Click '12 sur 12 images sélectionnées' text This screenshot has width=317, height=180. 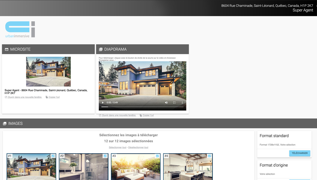129,141
